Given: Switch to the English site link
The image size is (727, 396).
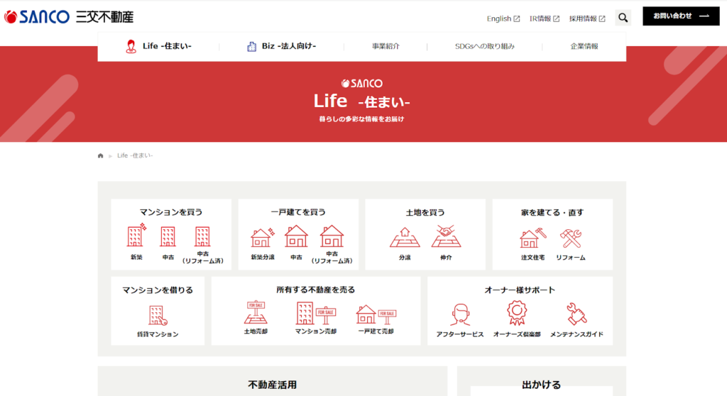Looking at the screenshot, I should 503,18.
